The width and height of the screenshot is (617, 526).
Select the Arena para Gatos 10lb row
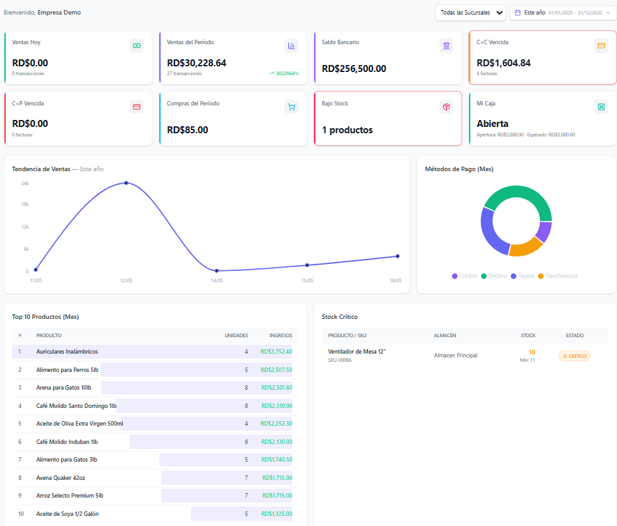[155, 388]
